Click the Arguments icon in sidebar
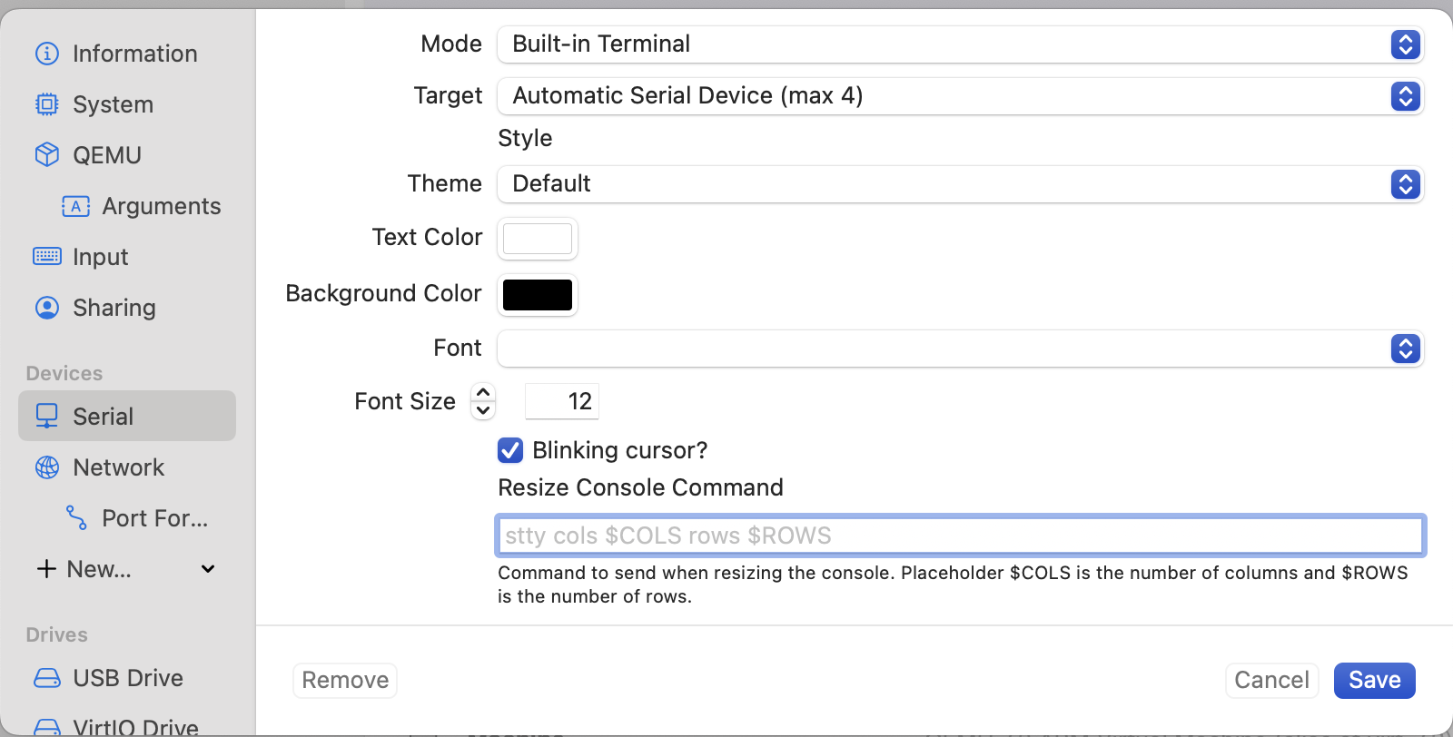Viewport: 1453px width, 737px height. 76,206
